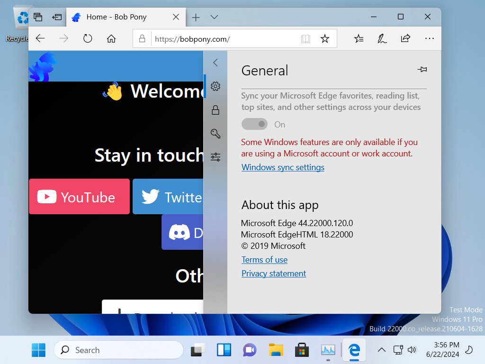The height and width of the screenshot is (364, 485).
Task: Open Chat from taskbar
Action: click(250, 350)
